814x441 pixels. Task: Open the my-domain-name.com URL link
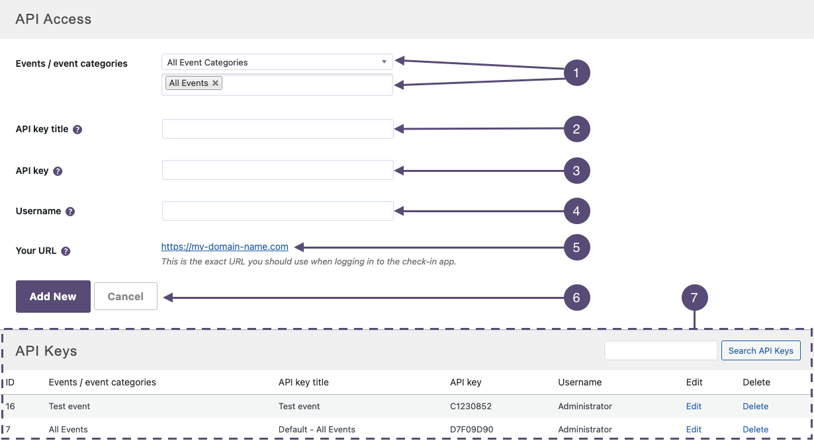pos(224,247)
